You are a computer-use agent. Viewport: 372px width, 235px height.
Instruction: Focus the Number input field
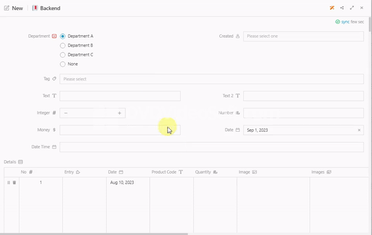coord(303,113)
